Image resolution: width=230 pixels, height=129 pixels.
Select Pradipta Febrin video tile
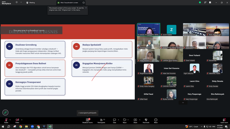pos(148,43)
